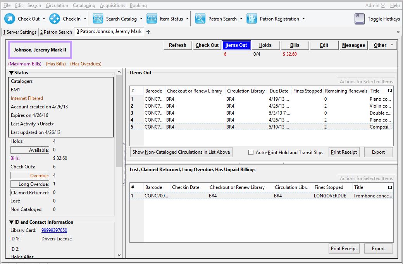Image resolution: width=403 pixels, height=264 pixels.
Task: Open column picker icon in Items Out list
Action: [390, 91]
